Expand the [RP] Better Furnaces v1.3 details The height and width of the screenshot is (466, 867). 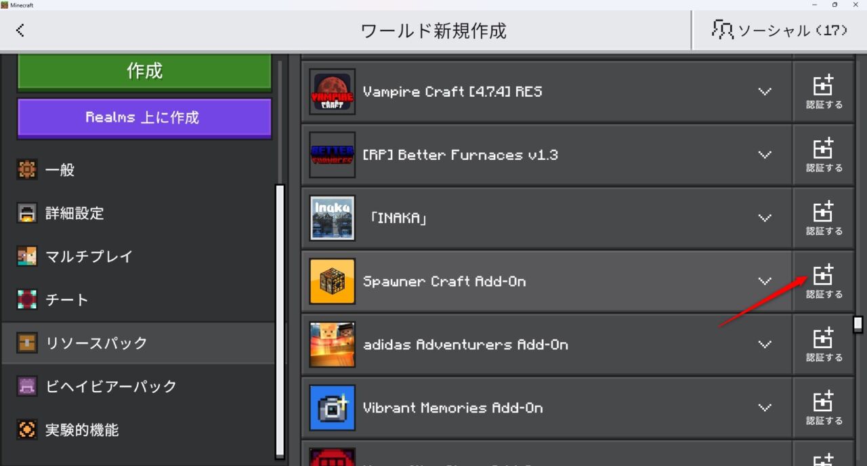tap(765, 155)
